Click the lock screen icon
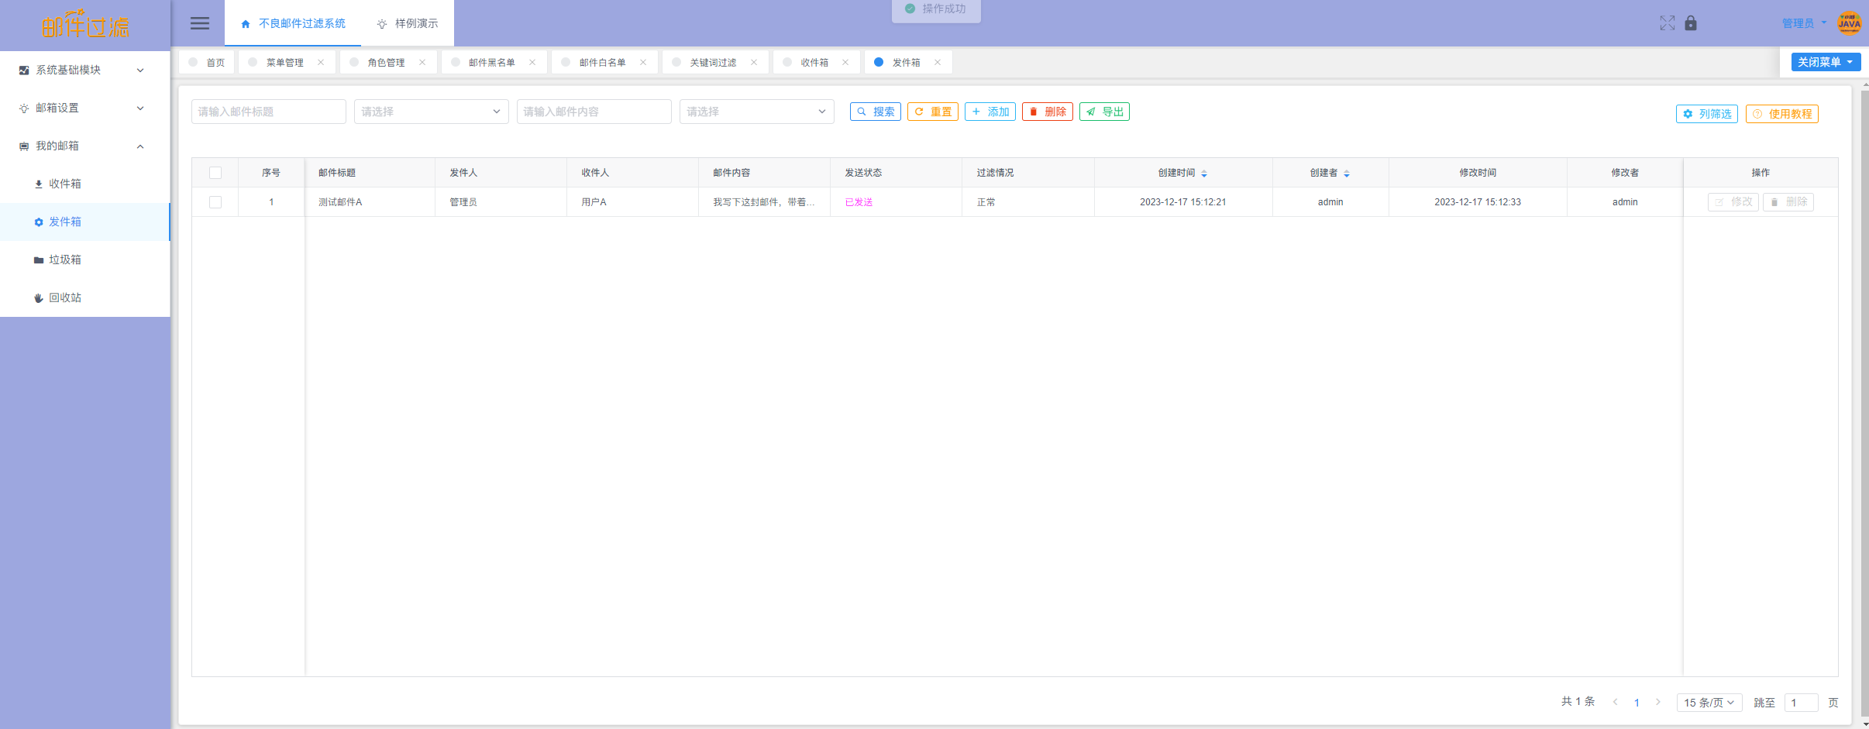The width and height of the screenshot is (1869, 729). (1691, 23)
